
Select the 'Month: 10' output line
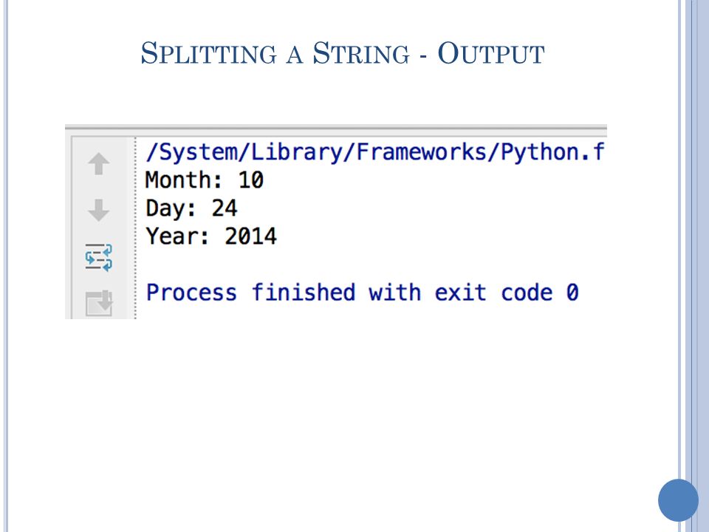pos(205,180)
